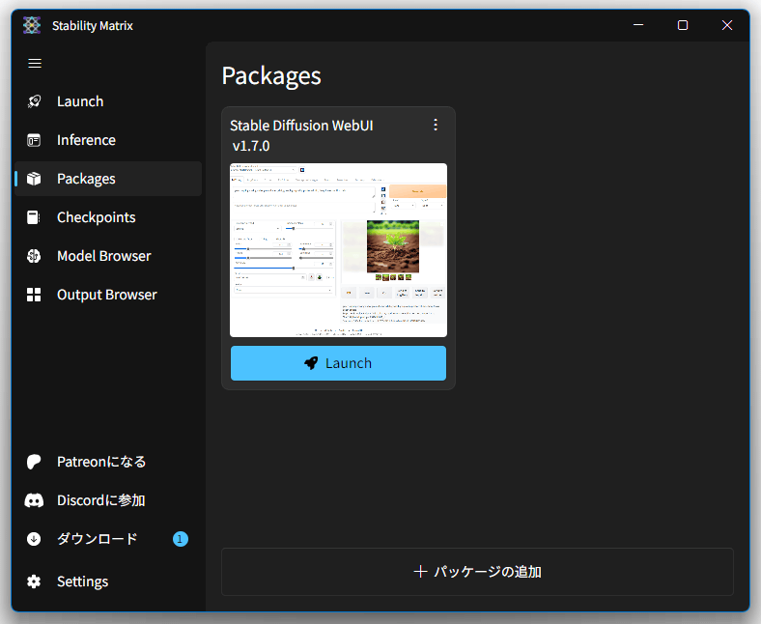Close the Stability Matrix window
The height and width of the screenshot is (624, 761).
tap(726, 25)
